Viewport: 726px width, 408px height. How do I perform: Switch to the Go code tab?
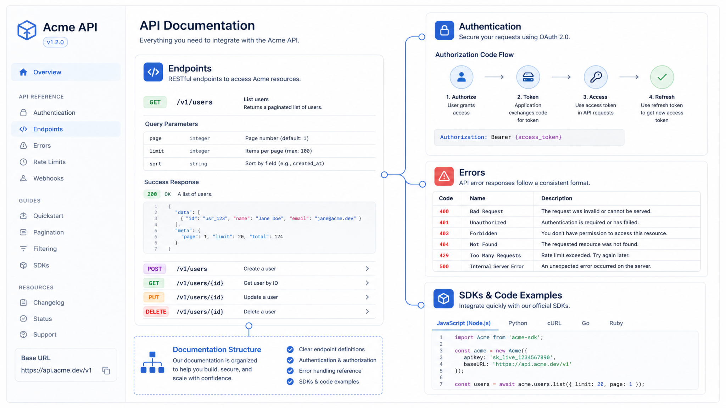tap(586, 323)
